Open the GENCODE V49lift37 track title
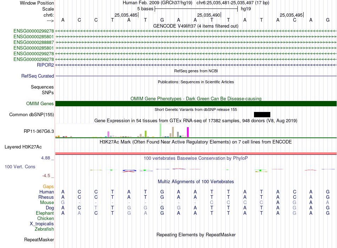Screen dimensions: 337x248 pyautogui.click(x=195, y=26)
